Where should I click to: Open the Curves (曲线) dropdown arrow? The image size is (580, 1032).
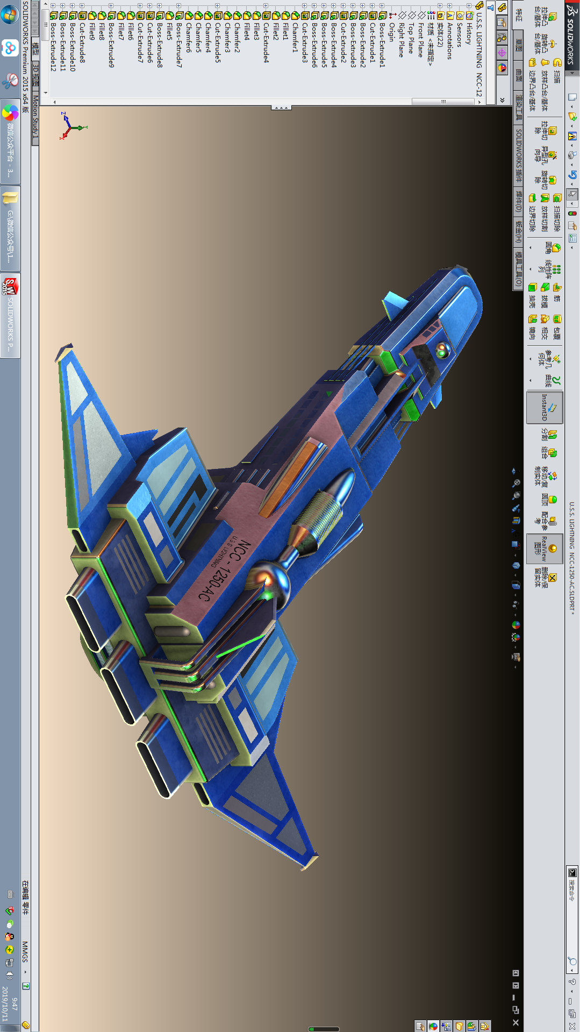531,381
